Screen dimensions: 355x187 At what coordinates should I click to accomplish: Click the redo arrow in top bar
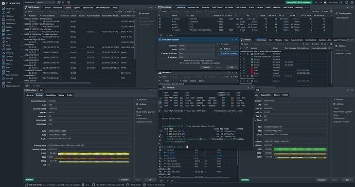(x=321, y=3)
